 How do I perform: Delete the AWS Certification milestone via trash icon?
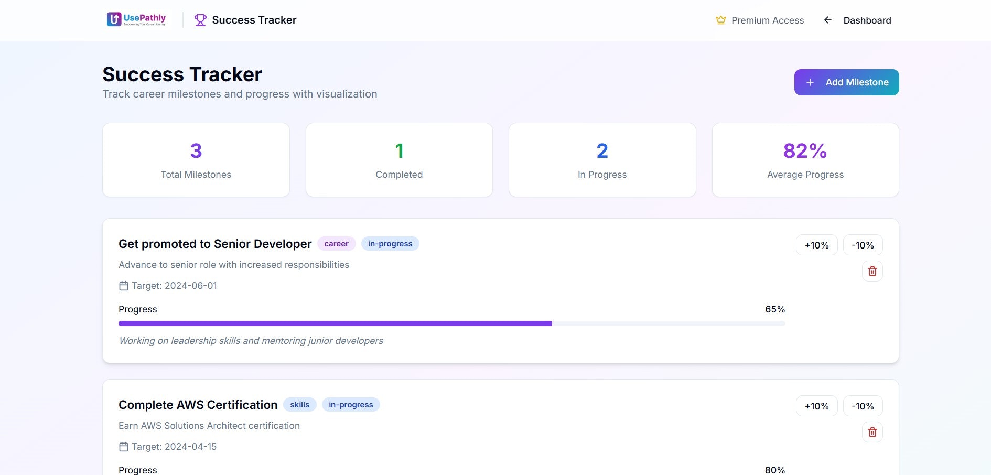click(872, 432)
